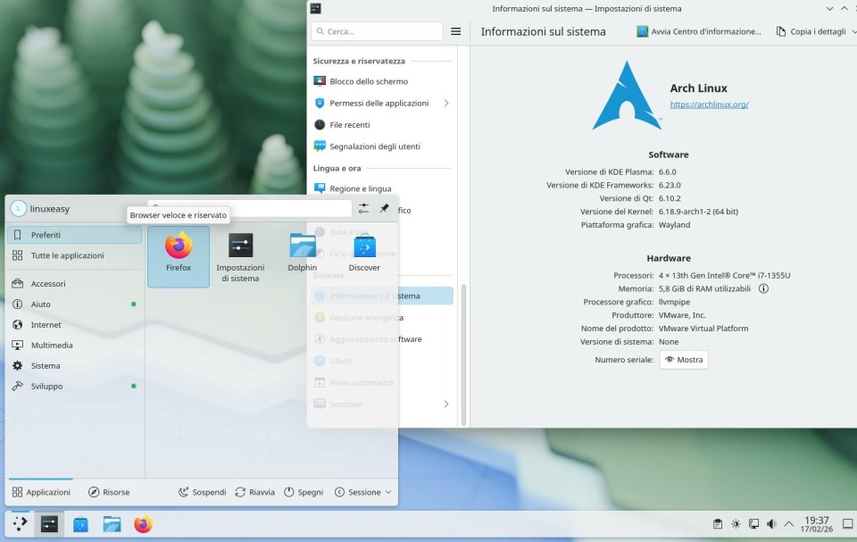The image size is (857, 542).
Task: Open the volume icon in system tray
Action: [771, 524]
